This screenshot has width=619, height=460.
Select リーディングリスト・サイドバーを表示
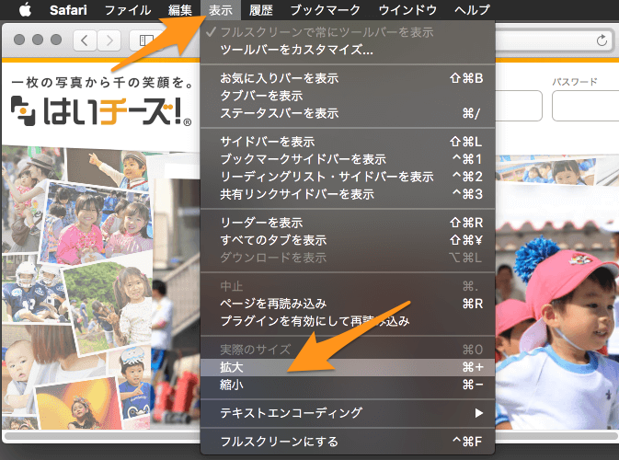coord(348,177)
